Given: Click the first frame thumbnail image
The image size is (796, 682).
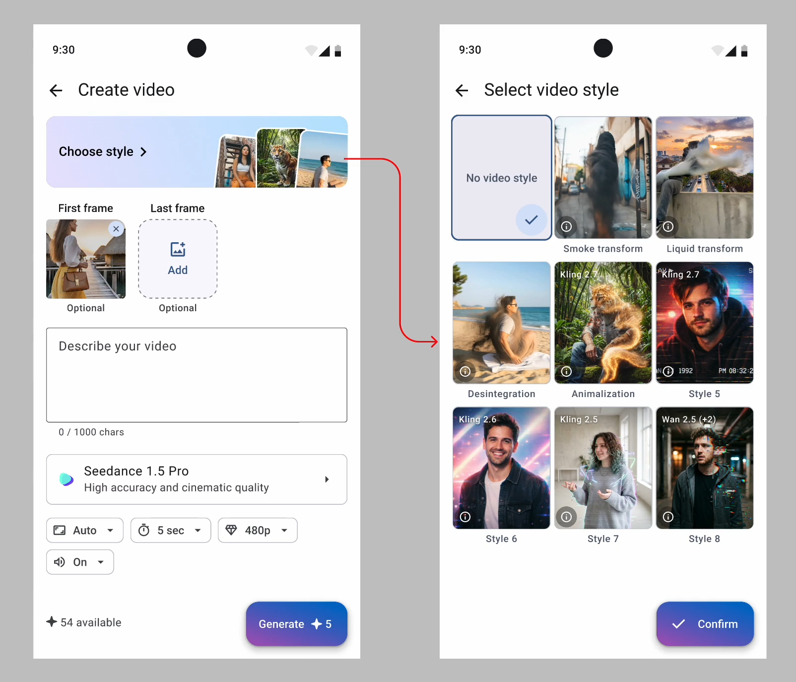Looking at the screenshot, I should pyautogui.click(x=86, y=259).
